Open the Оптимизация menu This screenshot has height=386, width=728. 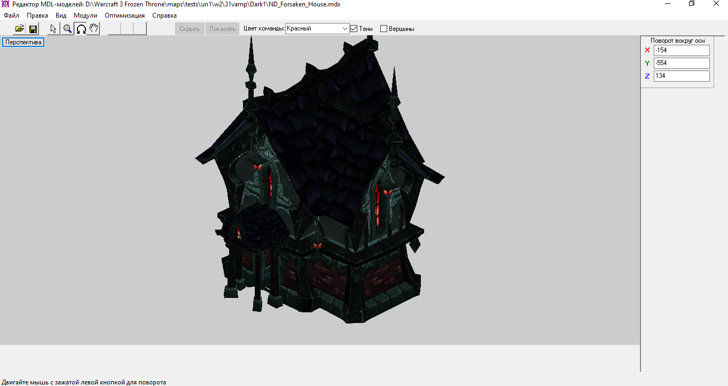click(124, 15)
